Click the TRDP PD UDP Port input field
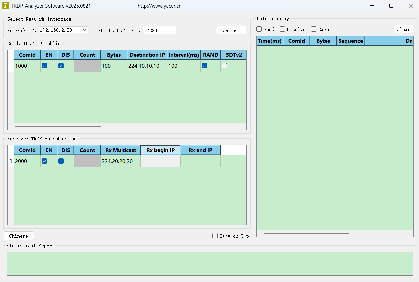Viewport: 419px width, 282px height. pyautogui.click(x=159, y=30)
